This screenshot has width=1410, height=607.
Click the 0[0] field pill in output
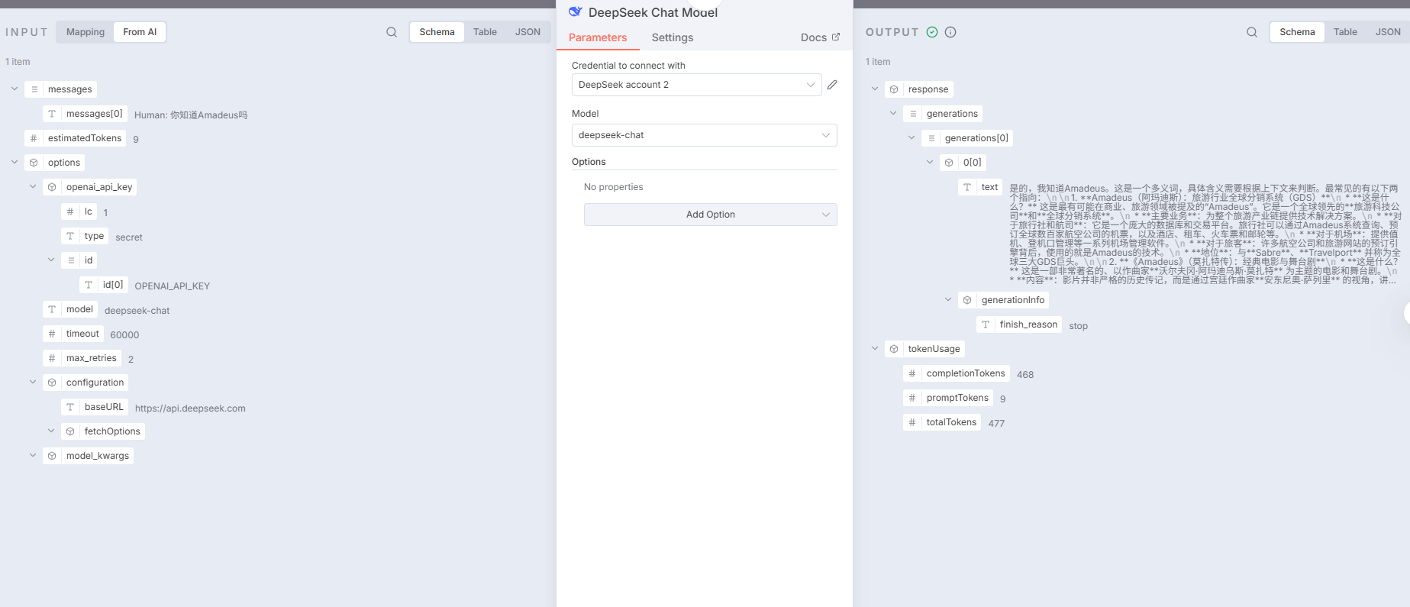(x=963, y=163)
